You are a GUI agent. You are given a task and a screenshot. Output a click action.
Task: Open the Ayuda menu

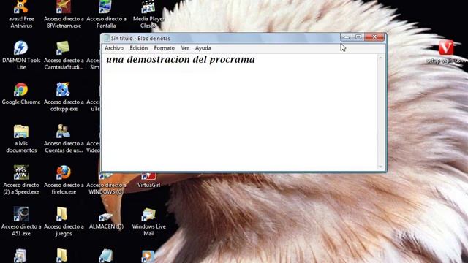point(203,48)
